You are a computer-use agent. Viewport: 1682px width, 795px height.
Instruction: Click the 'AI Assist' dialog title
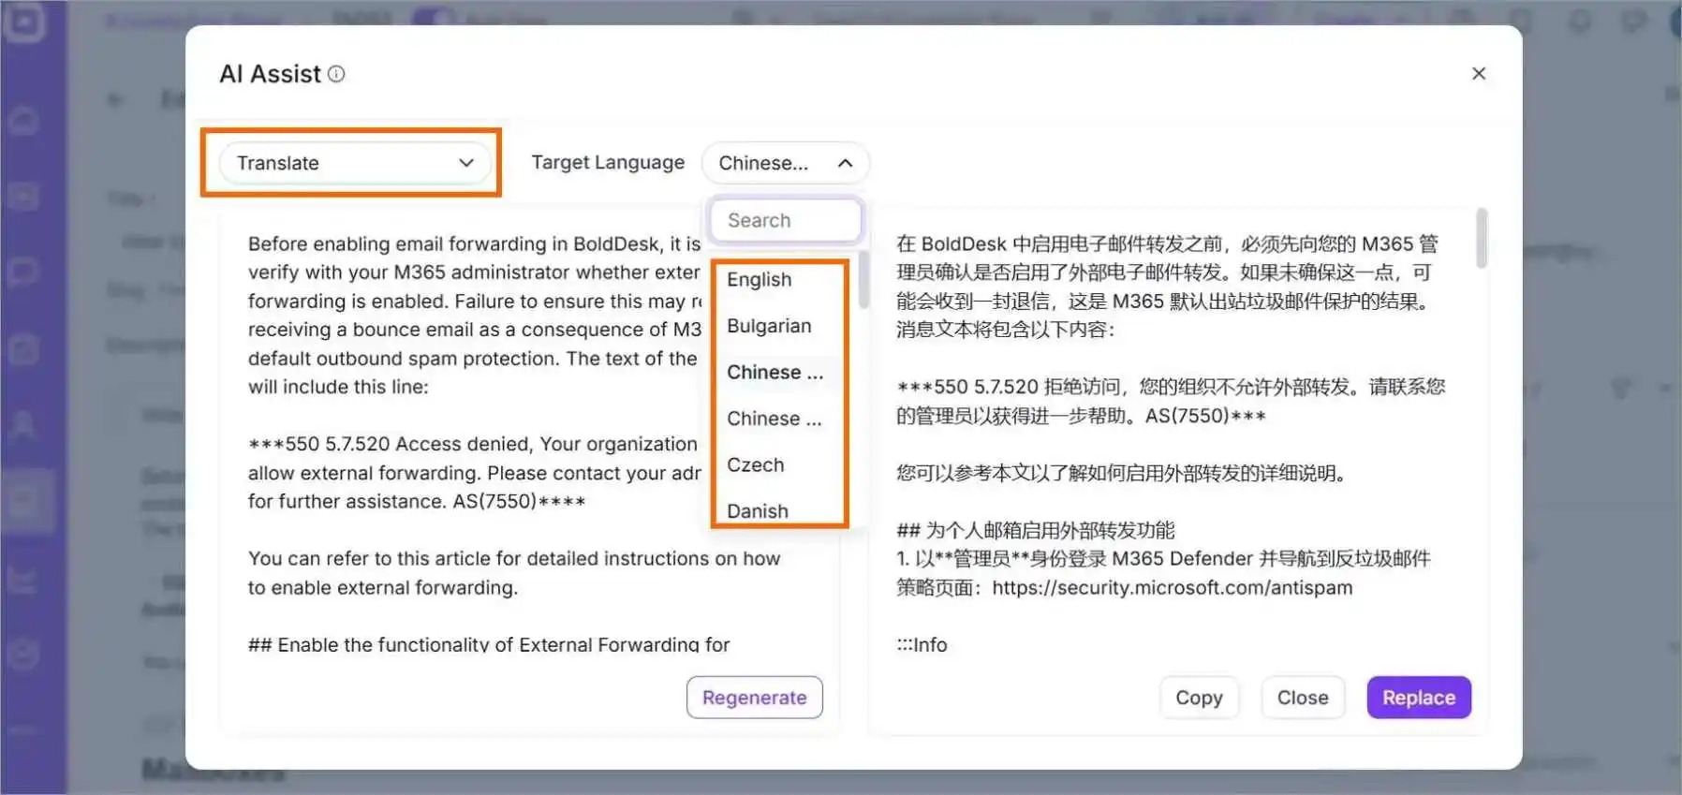point(270,74)
